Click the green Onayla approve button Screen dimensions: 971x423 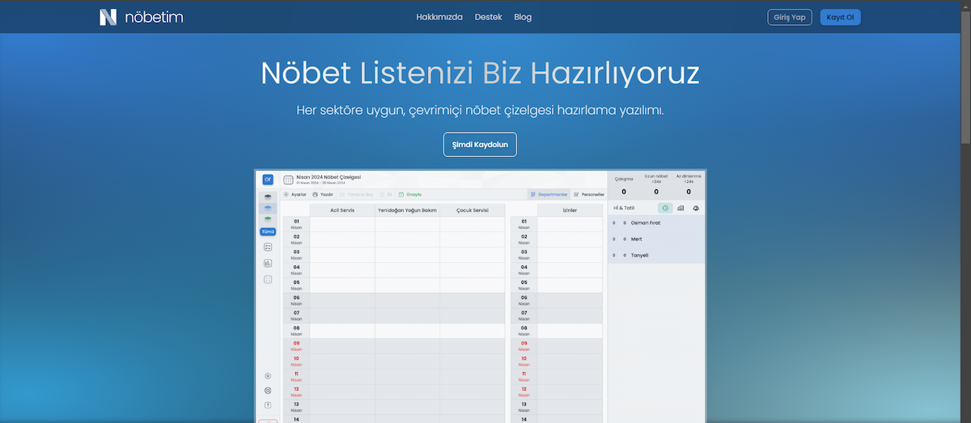(x=410, y=195)
